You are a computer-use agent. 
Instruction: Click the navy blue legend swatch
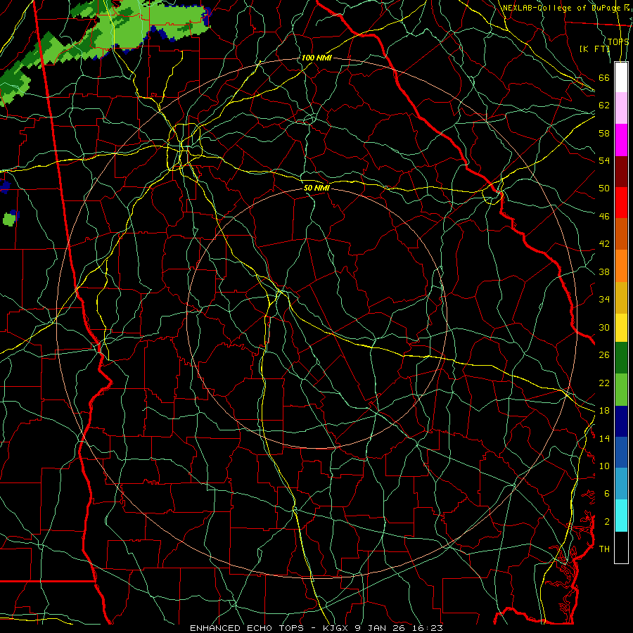point(621,421)
